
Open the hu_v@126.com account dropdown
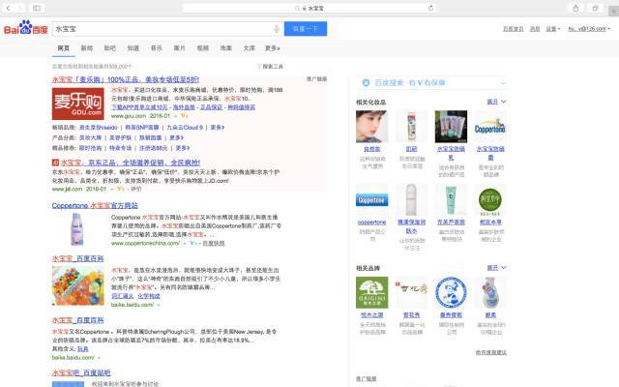click(589, 29)
